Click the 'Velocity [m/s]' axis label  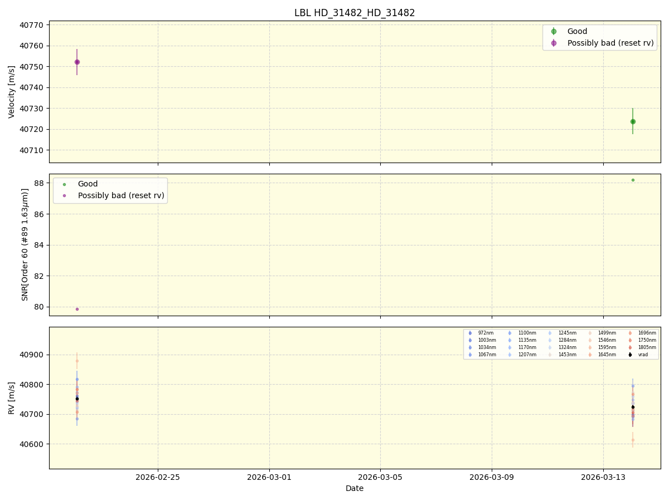[x=12, y=92]
